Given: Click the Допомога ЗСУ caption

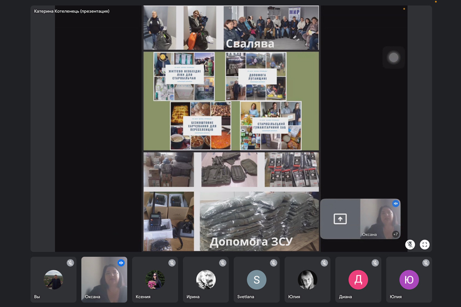Looking at the screenshot, I should (x=251, y=242).
